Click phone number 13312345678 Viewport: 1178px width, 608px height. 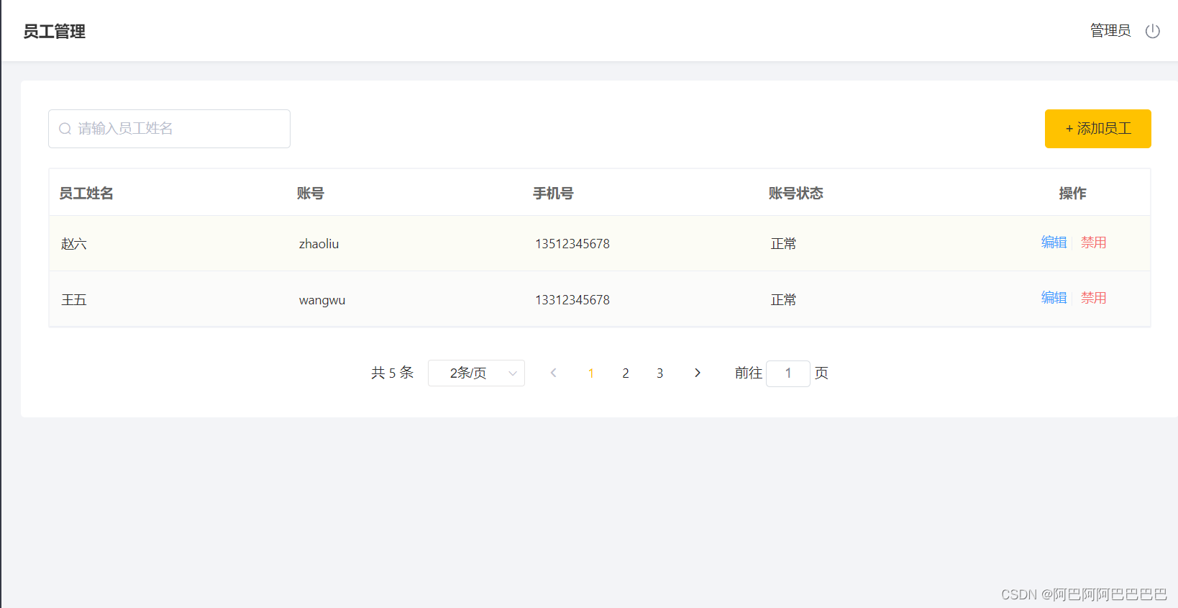572,300
